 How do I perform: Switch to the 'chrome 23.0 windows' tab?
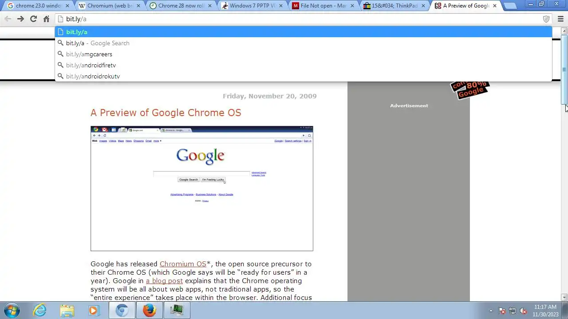pos(38,6)
